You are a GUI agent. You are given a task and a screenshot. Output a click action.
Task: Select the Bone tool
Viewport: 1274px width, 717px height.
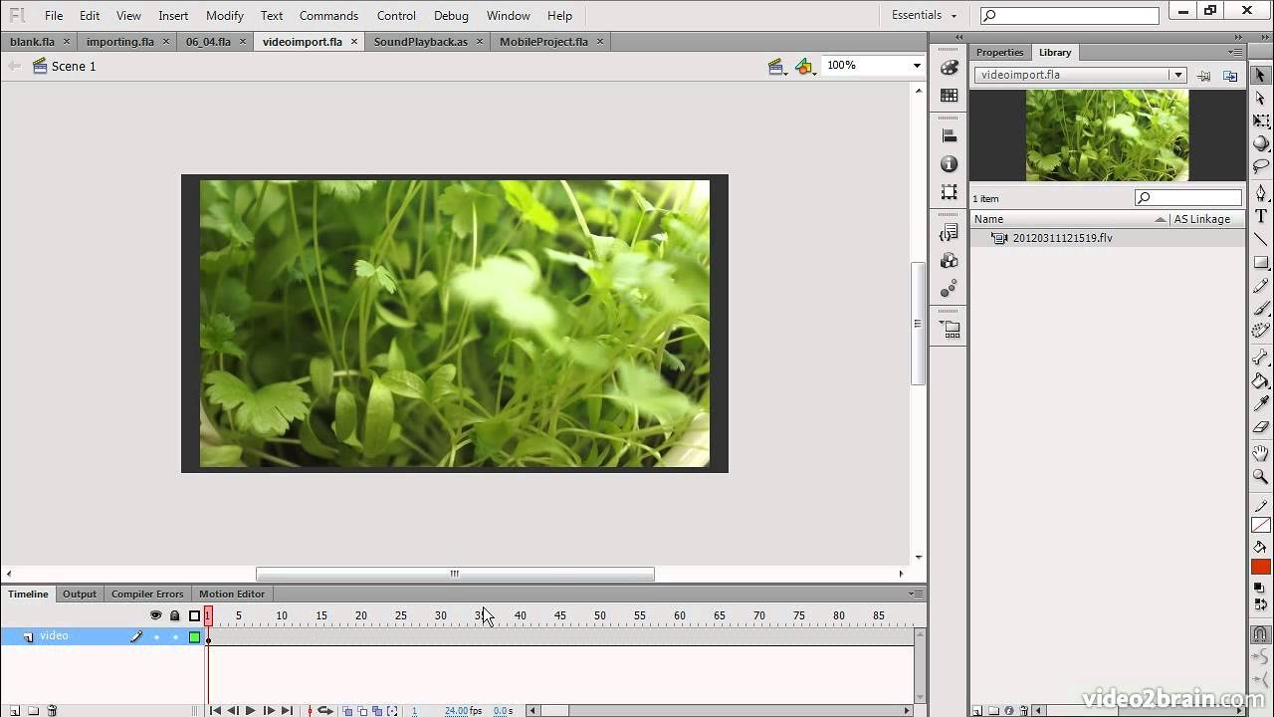(1260, 358)
